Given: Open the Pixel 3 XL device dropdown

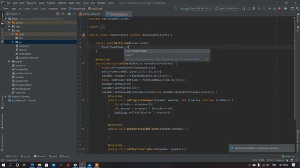Looking at the screenshot, I should 227,8.
